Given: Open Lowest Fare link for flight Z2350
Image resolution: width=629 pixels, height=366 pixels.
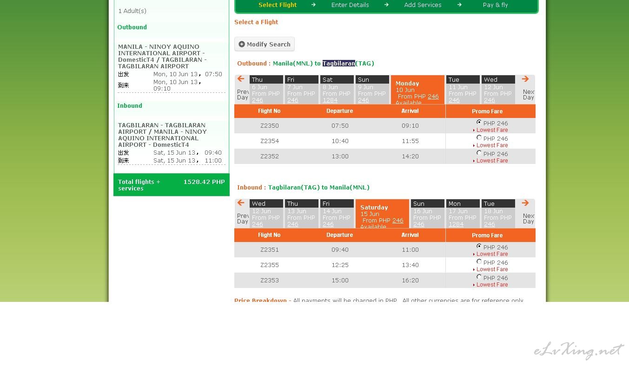Looking at the screenshot, I should click(x=492, y=130).
